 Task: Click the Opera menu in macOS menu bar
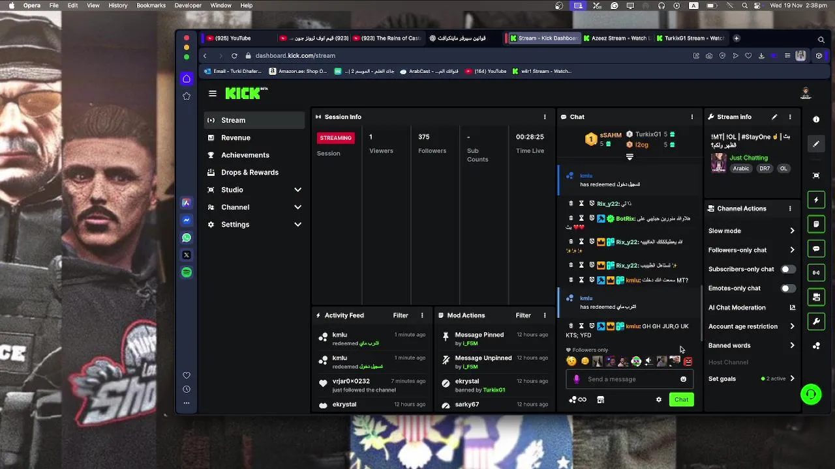[31, 5]
